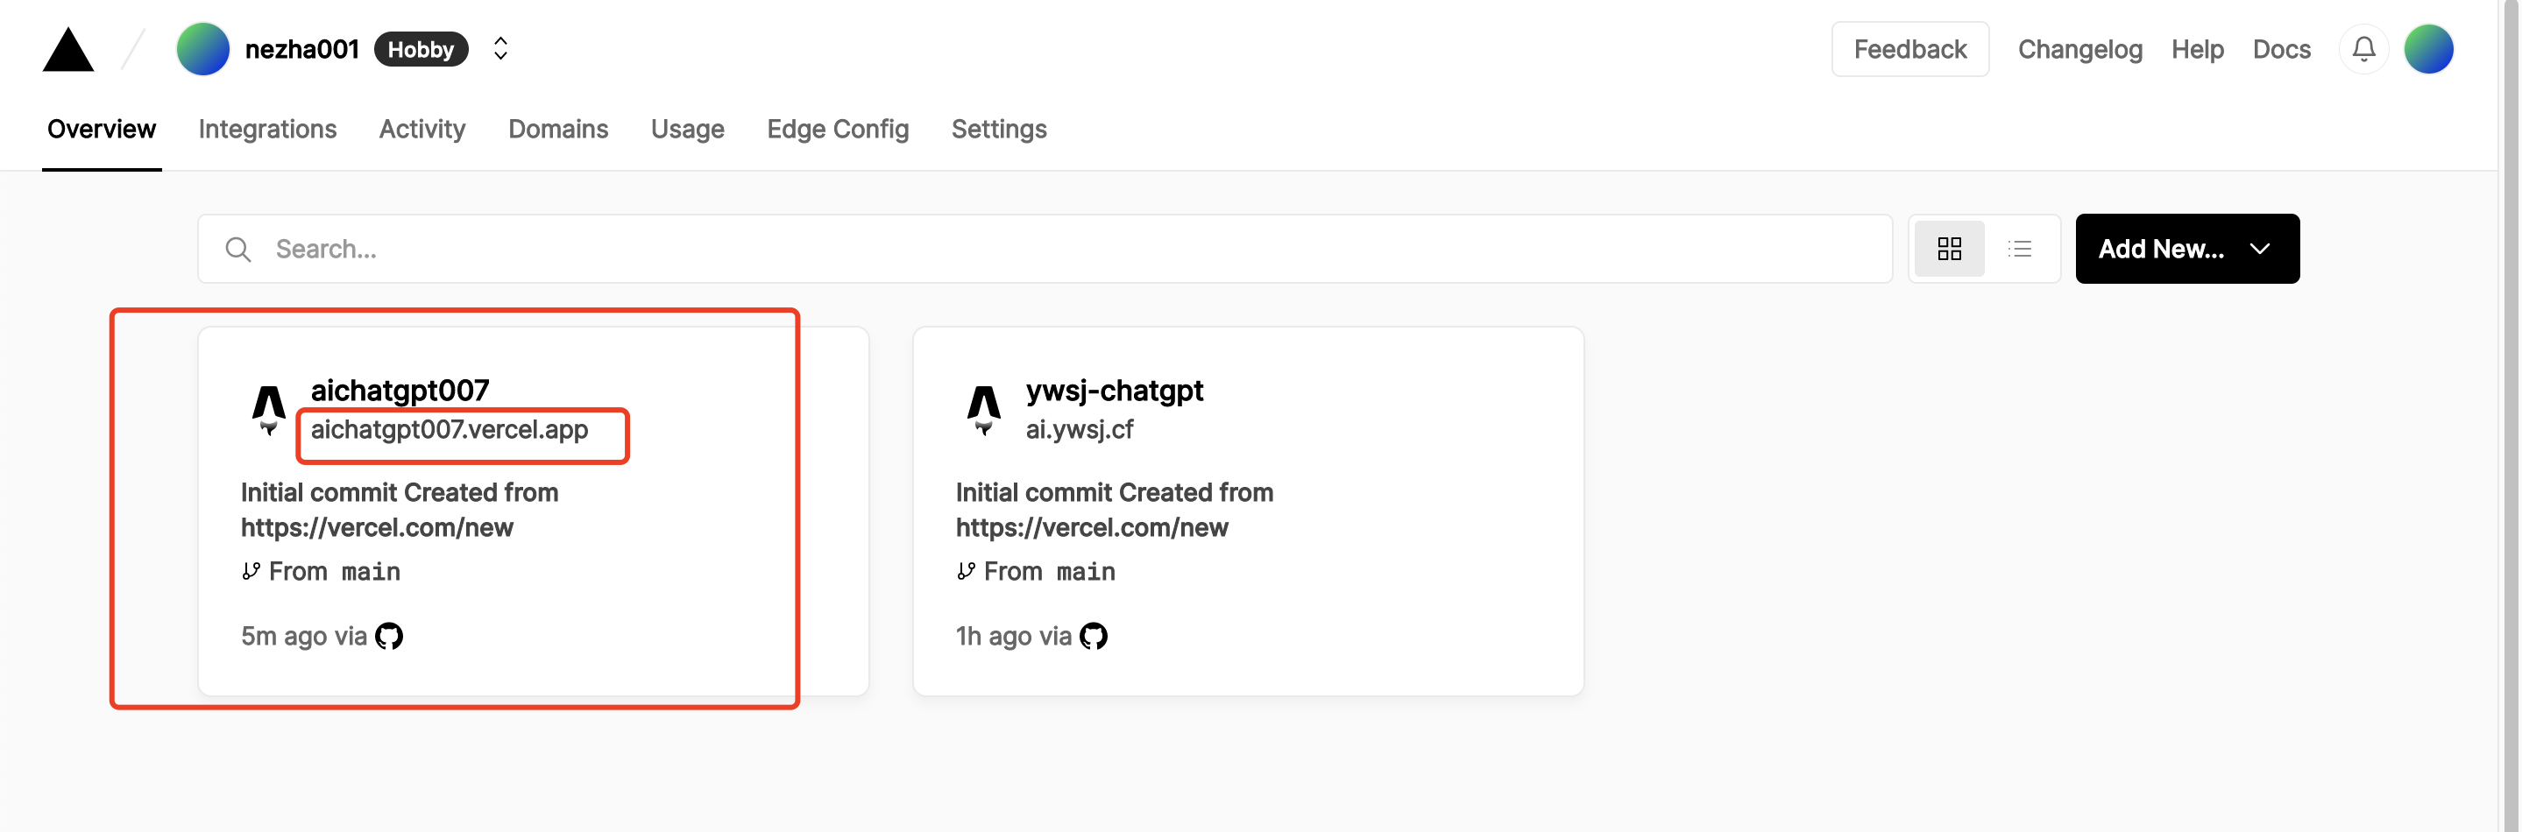Open the user avatar menu at top right
The image size is (2522, 832).
[x=2428, y=49]
